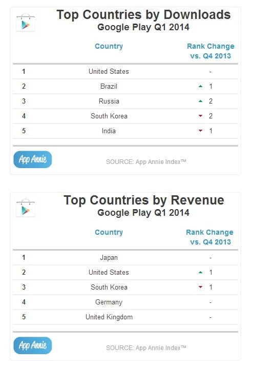Select United Kingdom in Revenue table
Image resolution: width=253 pixels, height=368 pixels.
pyautogui.click(x=109, y=317)
